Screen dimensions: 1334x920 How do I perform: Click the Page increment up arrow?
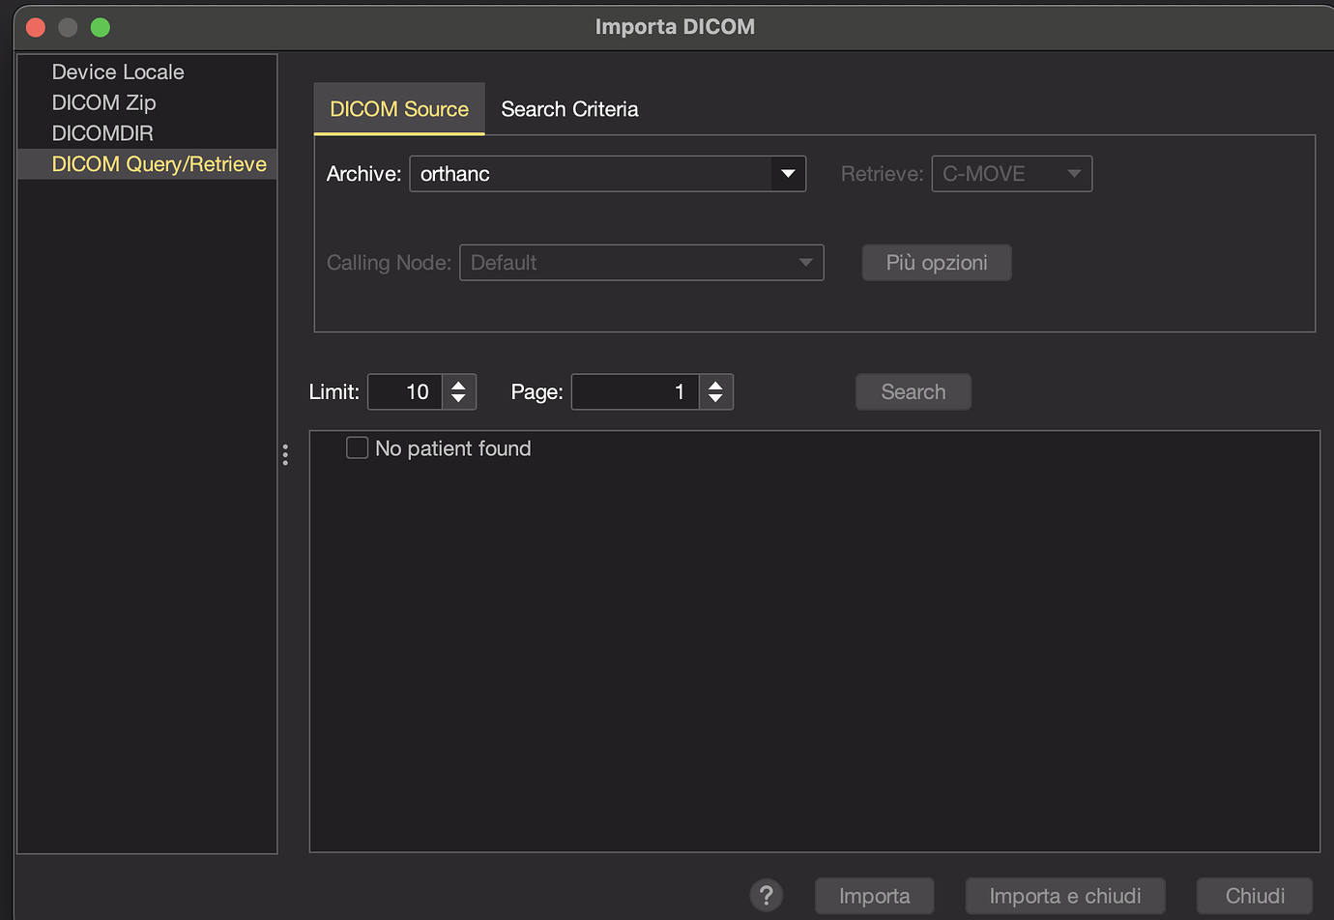point(715,385)
